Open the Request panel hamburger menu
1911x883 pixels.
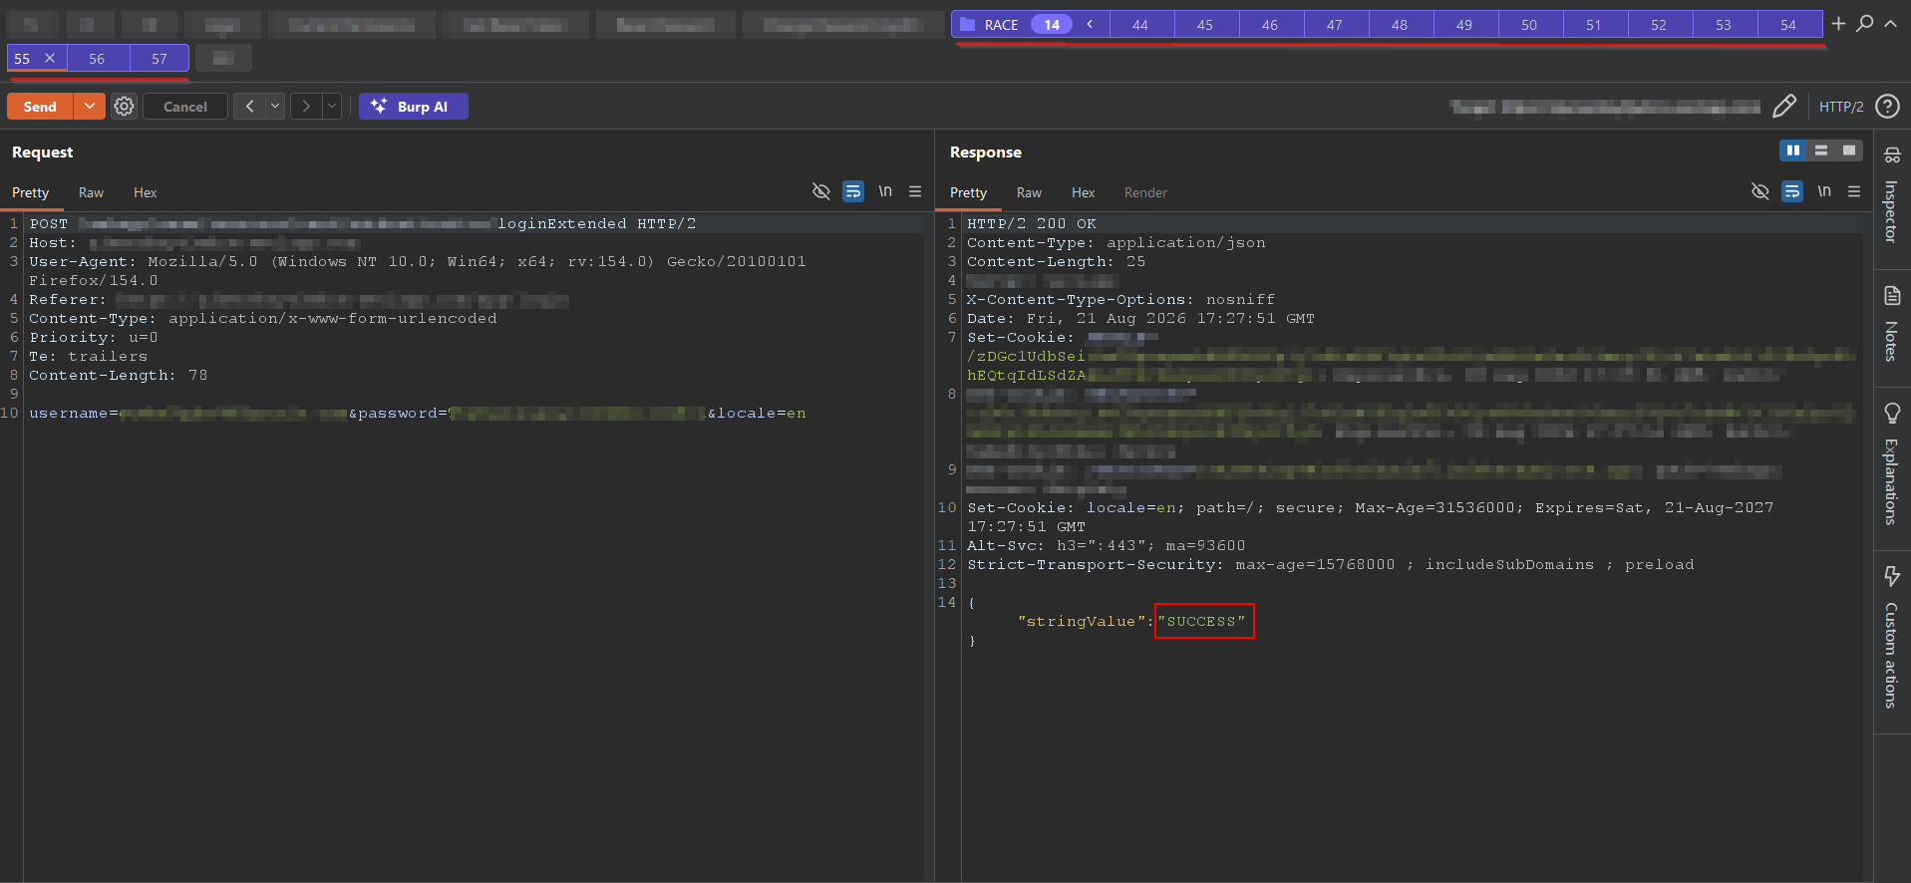click(915, 191)
